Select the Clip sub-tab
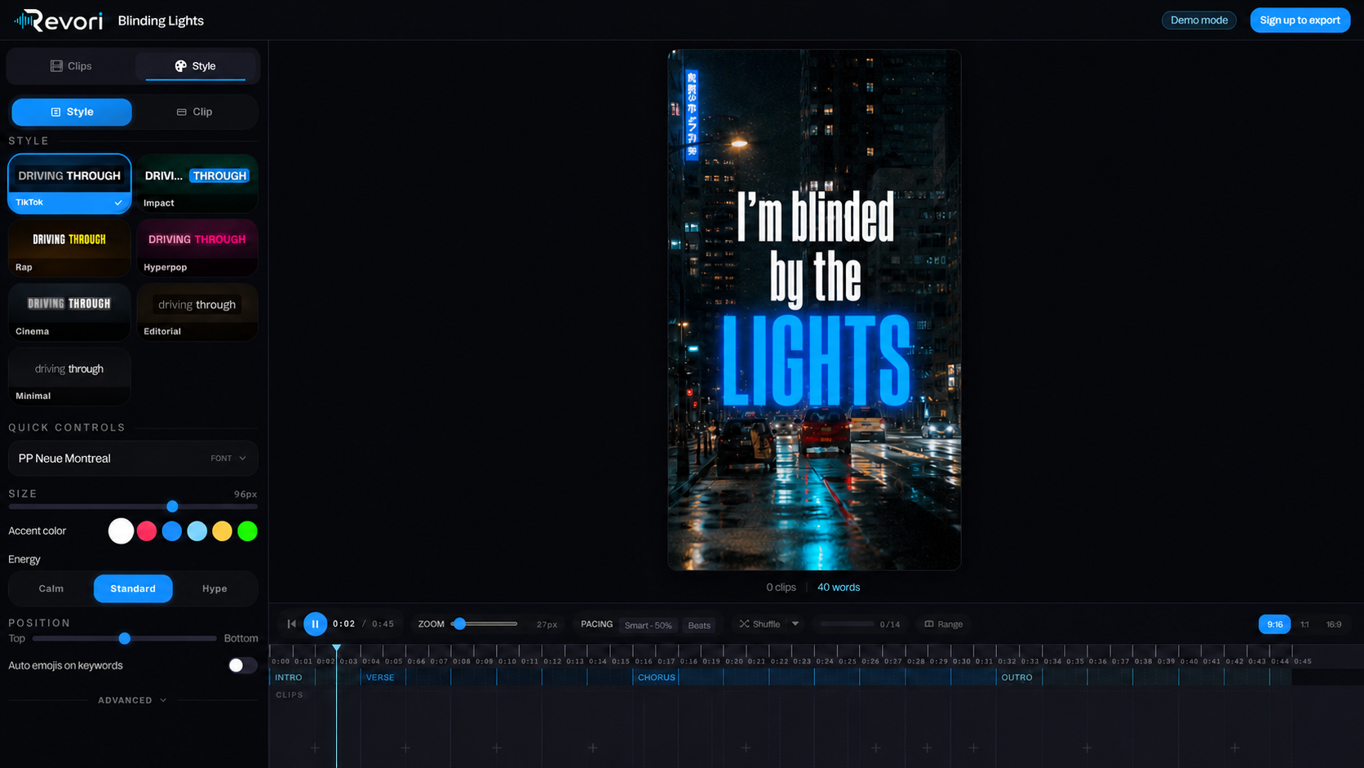1364x768 pixels. [194, 112]
